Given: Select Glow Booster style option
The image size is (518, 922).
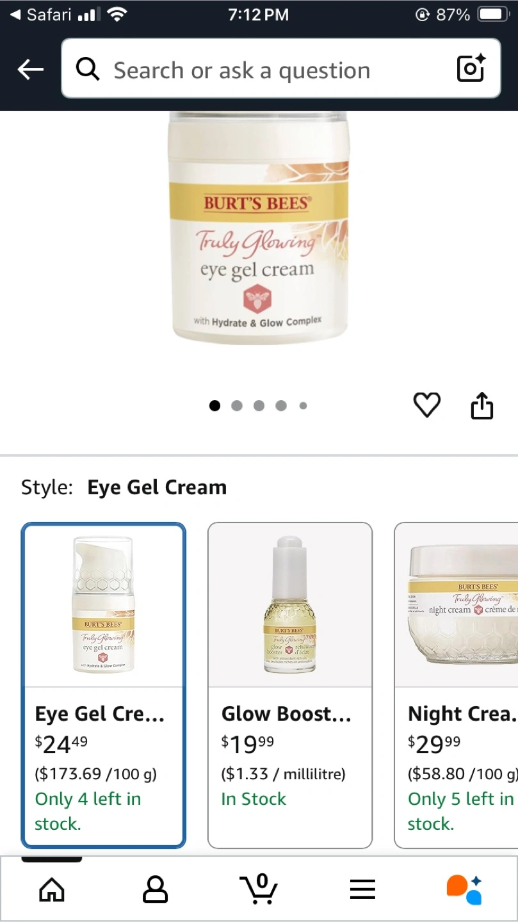Looking at the screenshot, I should (x=290, y=685).
